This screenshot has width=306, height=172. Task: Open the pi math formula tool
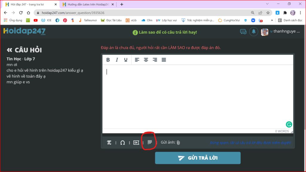(x=109, y=142)
